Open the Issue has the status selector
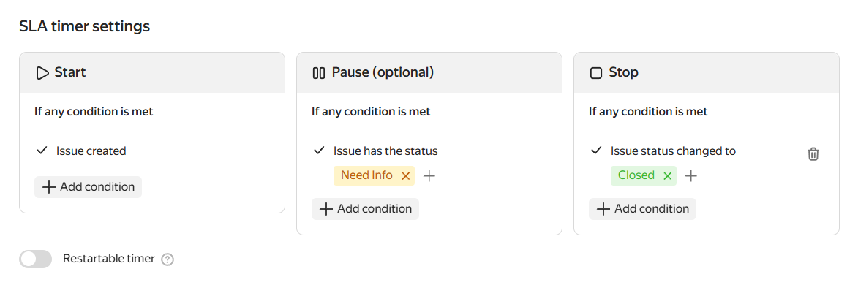Screen dimensions: 858x285 pyautogui.click(x=385, y=151)
